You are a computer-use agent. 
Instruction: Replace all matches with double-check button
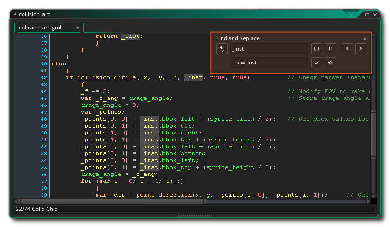[330, 63]
